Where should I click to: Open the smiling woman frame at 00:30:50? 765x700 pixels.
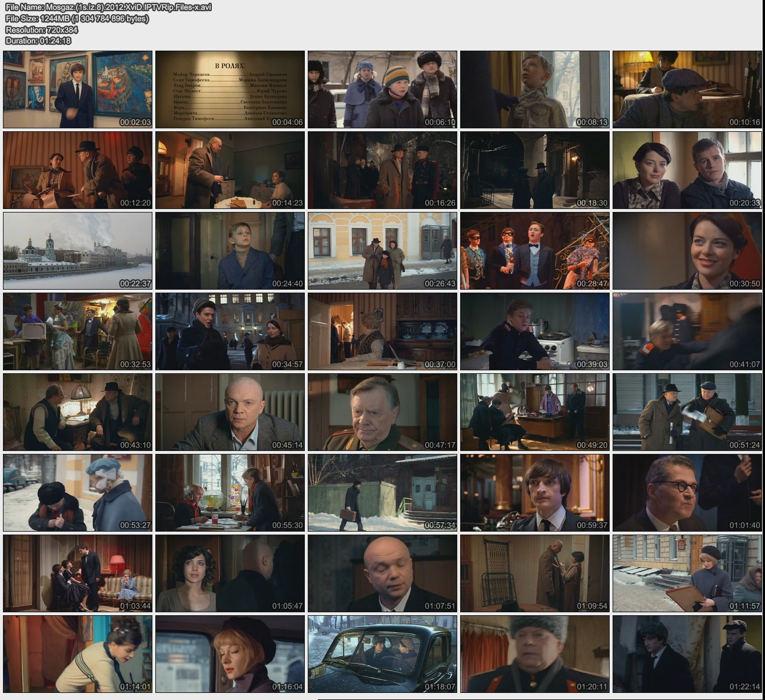pos(687,251)
